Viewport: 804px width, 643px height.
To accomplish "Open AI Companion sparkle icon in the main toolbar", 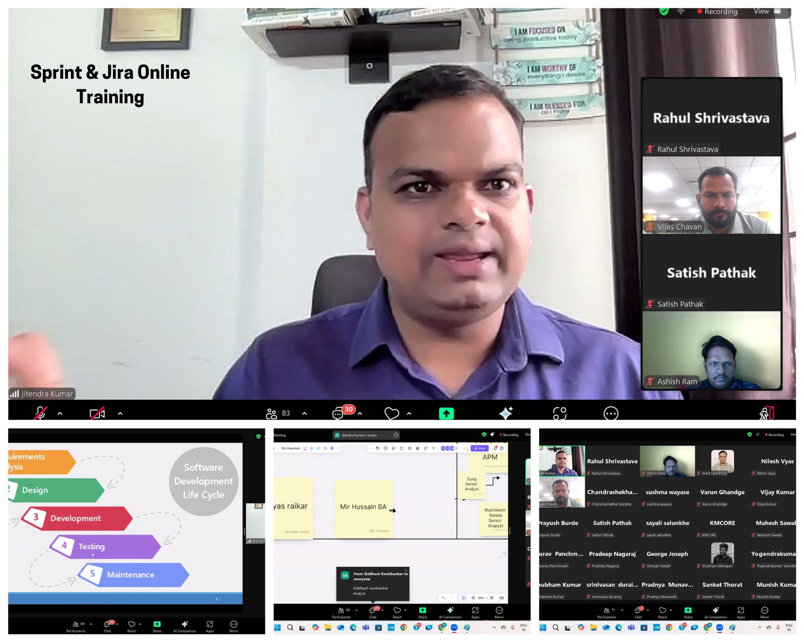I will point(506,413).
